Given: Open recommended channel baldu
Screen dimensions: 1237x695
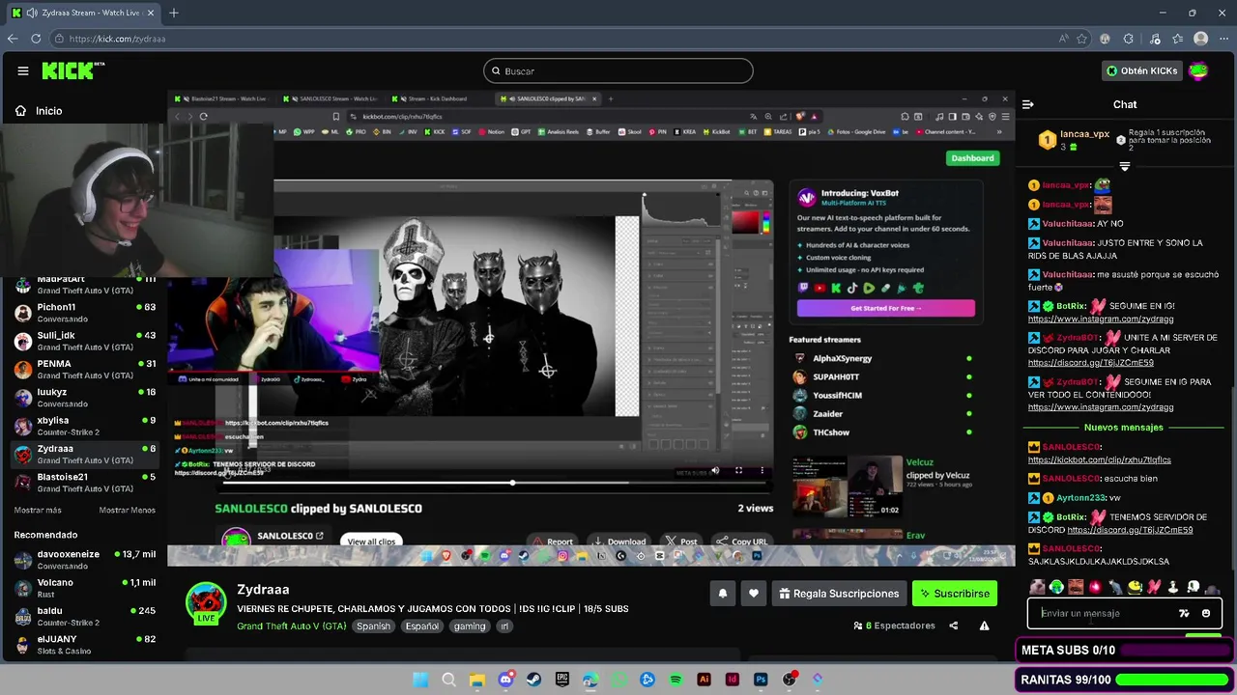Looking at the screenshot, I should [84, 616].
